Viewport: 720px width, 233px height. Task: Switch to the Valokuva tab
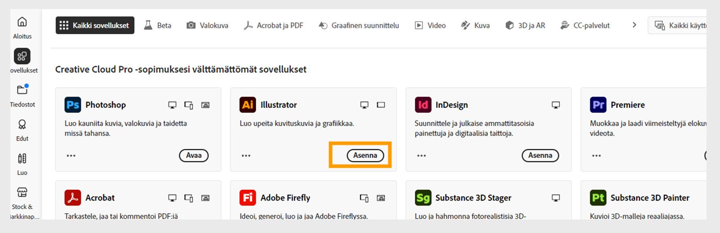click(x=207, y=25)
